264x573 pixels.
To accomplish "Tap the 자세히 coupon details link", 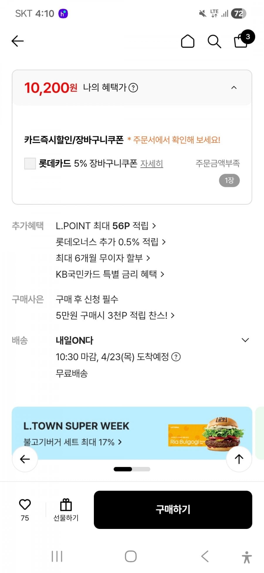I will coord(152,163).
